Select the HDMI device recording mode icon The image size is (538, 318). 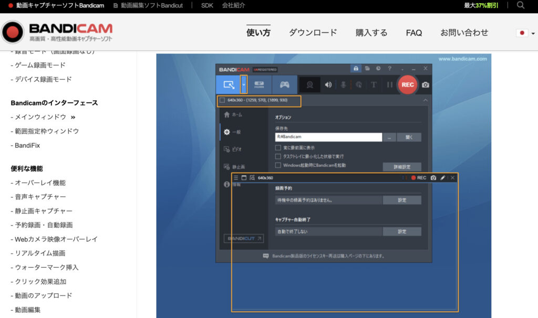click(x=260, y=84)
